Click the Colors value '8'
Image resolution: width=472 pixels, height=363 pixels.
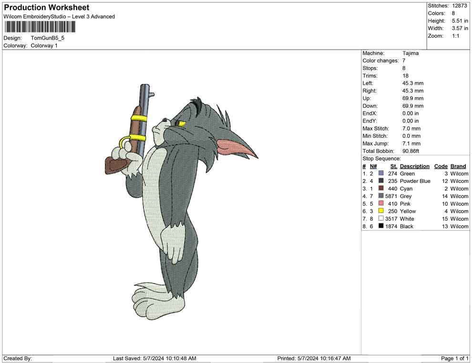[453, 13]
